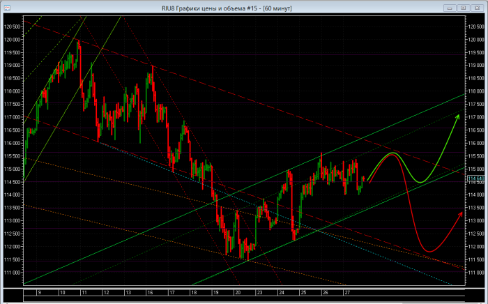Click date label 23 on the time axis
This screenshot has height=304, width=488.
[x=259, y=292]
